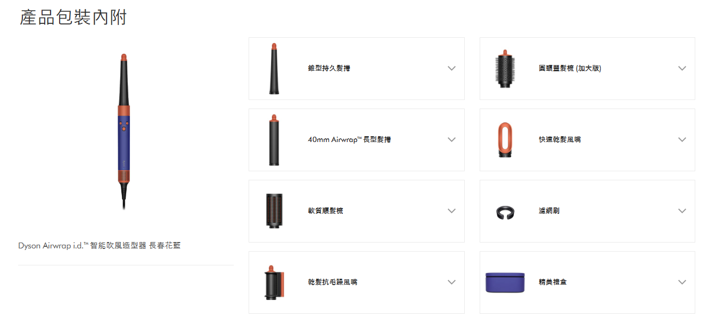The height and width of the screenshot is (325, 716).
Task: Click the filter cleaning brush ring image
Action: 505,212
